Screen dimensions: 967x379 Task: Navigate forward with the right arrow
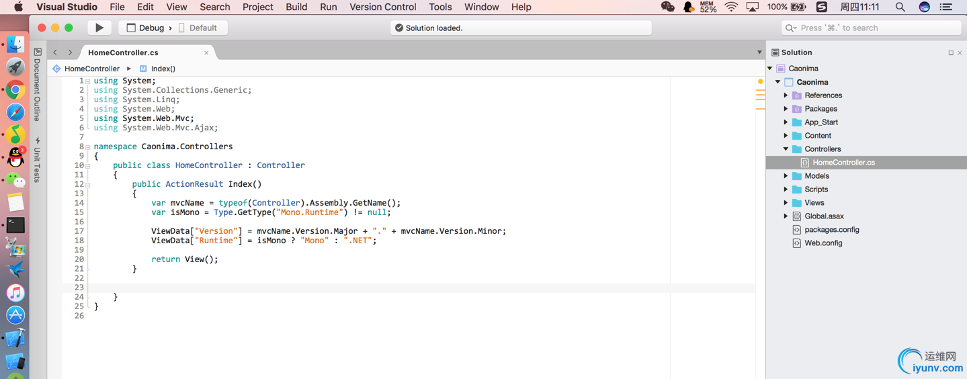[70, 52]
